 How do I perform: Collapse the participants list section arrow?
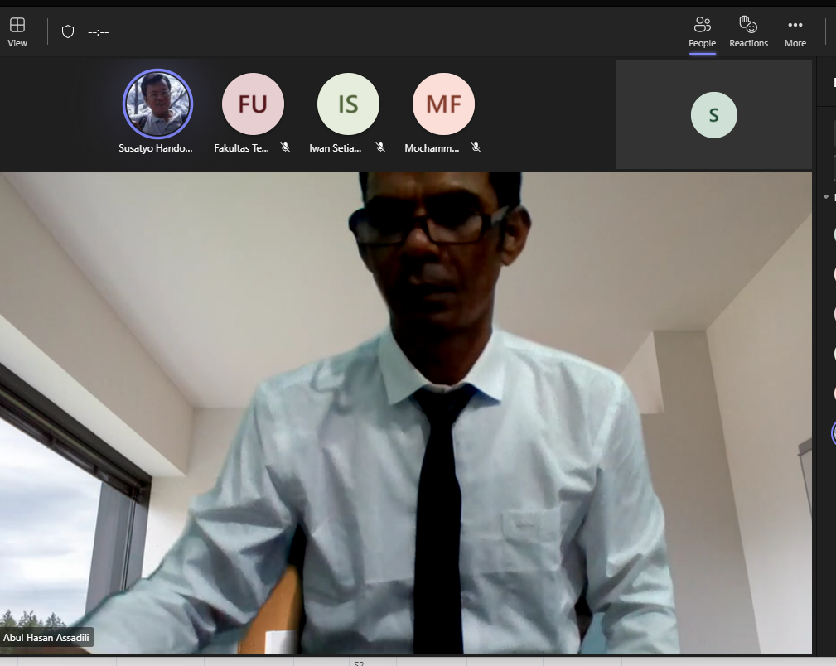click(x=825, y=197)
